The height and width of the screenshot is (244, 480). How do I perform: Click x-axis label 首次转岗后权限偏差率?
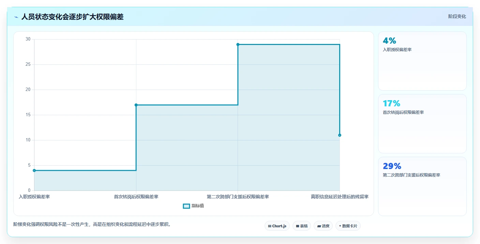pos(136,197)
